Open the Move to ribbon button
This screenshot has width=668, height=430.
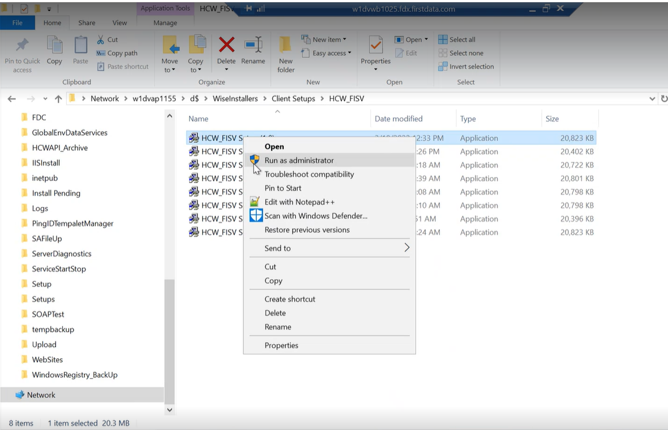(170, 54)
